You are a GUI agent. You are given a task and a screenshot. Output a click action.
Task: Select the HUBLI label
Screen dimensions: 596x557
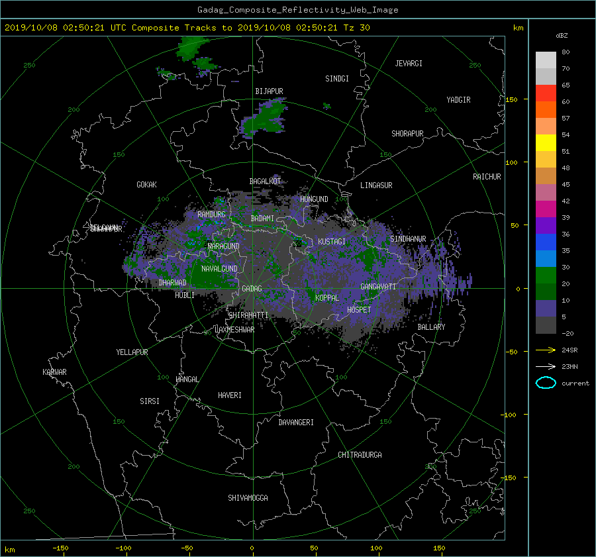(x=185, y=295)
